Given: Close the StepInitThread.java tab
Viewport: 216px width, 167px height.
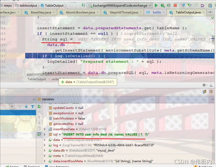Looking at the screenshot, I should click(141, 12).
